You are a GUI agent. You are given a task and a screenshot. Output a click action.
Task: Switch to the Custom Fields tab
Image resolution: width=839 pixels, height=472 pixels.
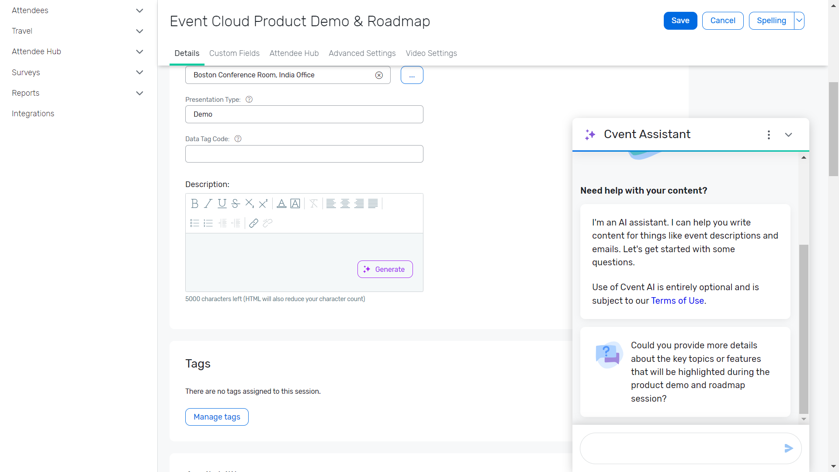[x=234, y=53]
